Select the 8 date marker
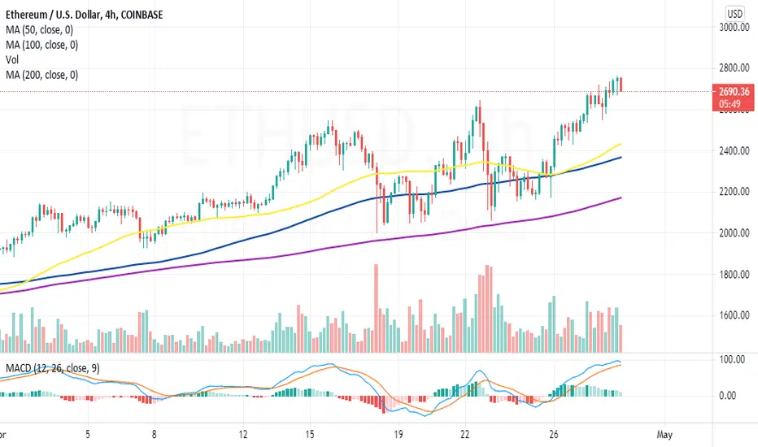Viewport: 758px width, 447px height. 154,435
